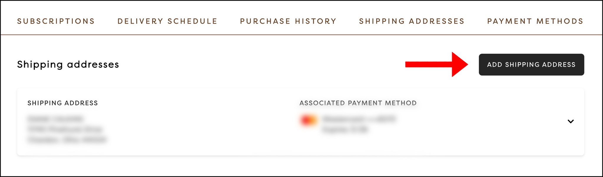Screen dimensions: 603x177
Task: Click the red arrow annotation
Action: (437, 65)
